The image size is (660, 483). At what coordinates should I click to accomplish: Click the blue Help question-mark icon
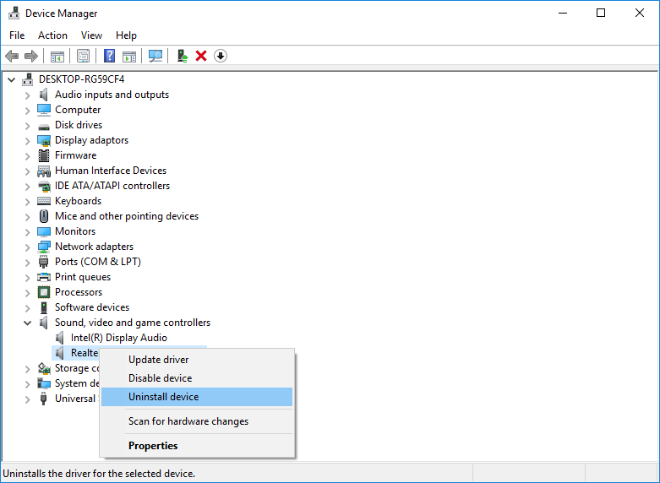coord(110,56)
